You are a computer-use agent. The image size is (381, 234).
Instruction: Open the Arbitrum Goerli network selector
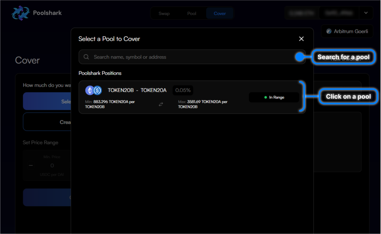point(347,31)
